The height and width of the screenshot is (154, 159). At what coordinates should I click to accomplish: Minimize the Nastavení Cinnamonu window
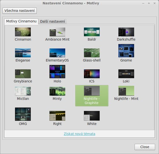(143, 3)
